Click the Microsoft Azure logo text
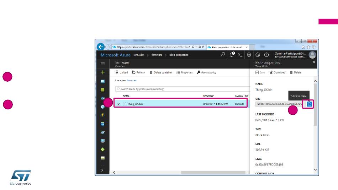 point(115,55)
